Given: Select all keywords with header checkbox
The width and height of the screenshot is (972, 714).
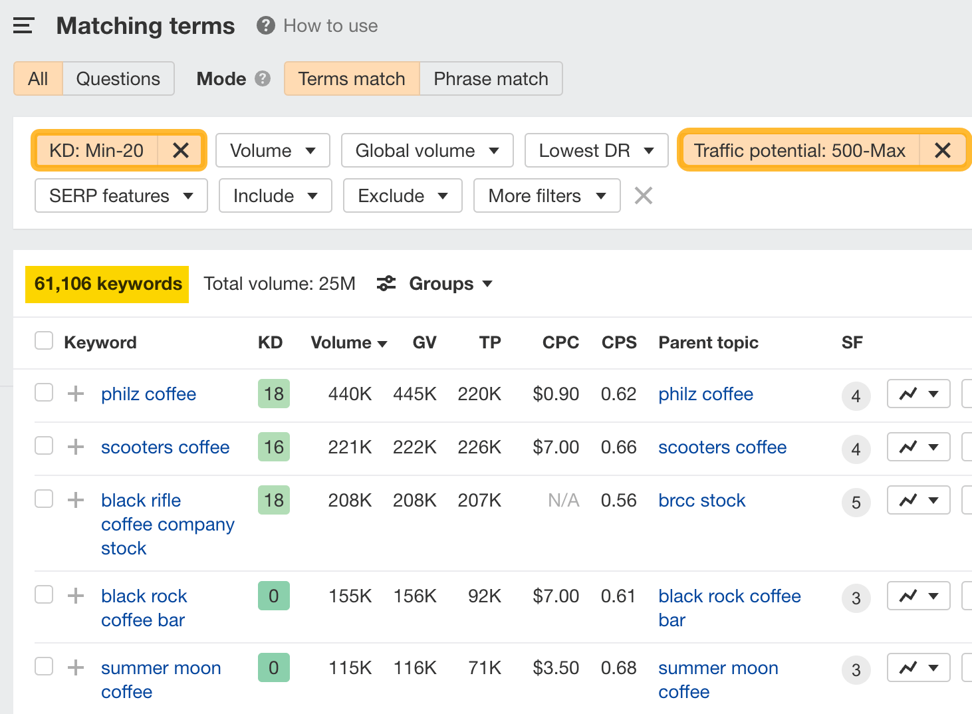Looking at the screenshot, I should tap(43, 340).
